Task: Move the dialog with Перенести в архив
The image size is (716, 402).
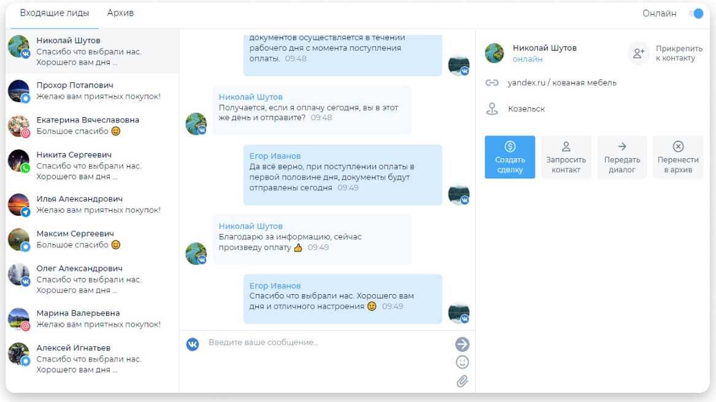Action: pyautogui.click(x=678, y=157)
